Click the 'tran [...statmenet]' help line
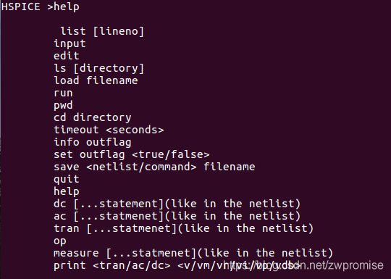The height and width of the screenshot is (279, 391). pos(183,228)
